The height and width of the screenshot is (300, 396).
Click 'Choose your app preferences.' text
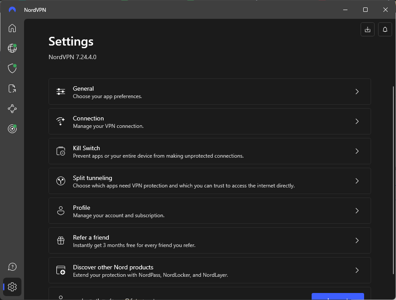point(108,96)
